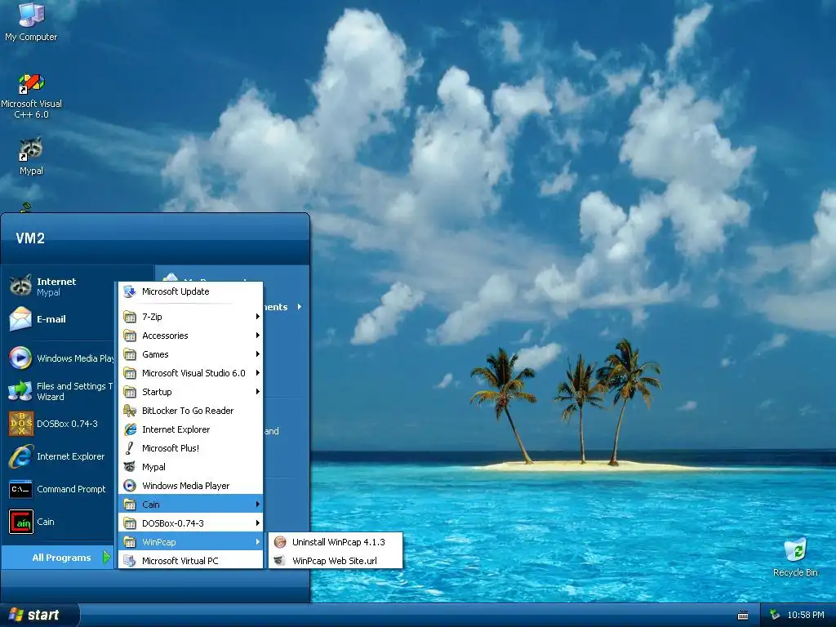The image size is (836, 627).
Task: Select DOSBox-0.74-3 menu entry
Action: click(191, 523)
